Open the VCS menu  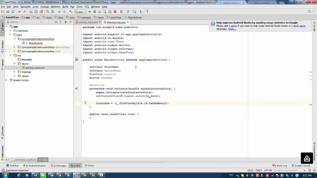[x=87, y=6]
